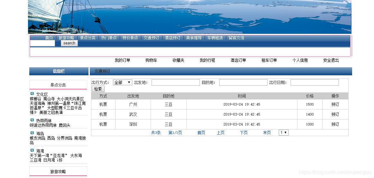Open 交通预订 in navigation bar
The image size is (374, 178).
click(151, 38)
